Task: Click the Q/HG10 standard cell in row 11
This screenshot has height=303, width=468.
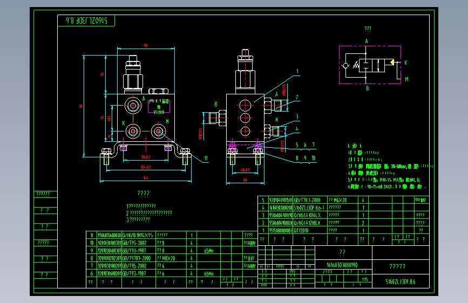Action: coord(138,235)
